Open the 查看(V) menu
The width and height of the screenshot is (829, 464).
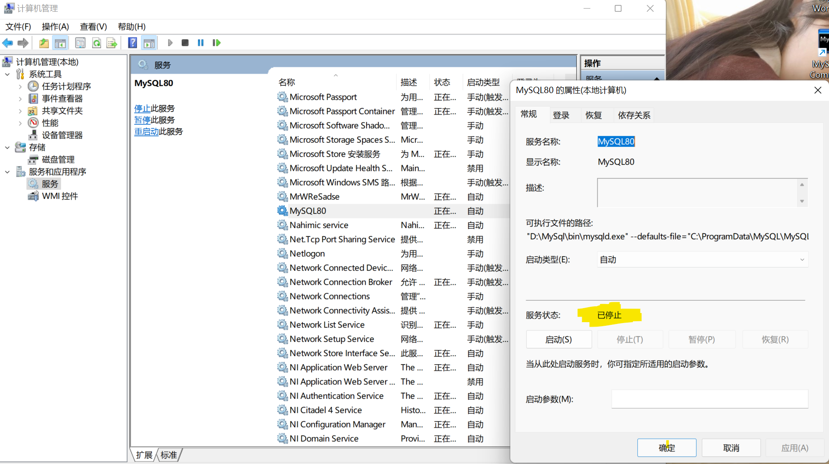93,27
